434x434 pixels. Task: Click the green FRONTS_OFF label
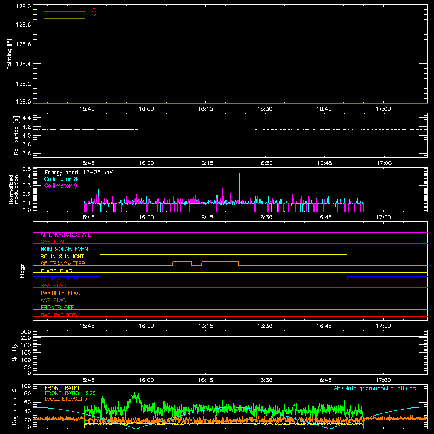pos(58,308)
